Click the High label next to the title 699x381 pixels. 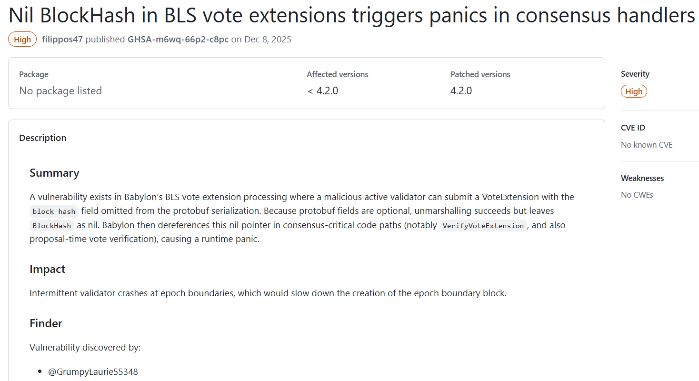tap(22, 40)
